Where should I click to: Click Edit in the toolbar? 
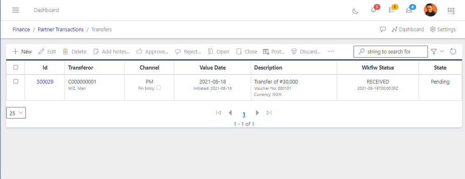(x=47, y=52)
